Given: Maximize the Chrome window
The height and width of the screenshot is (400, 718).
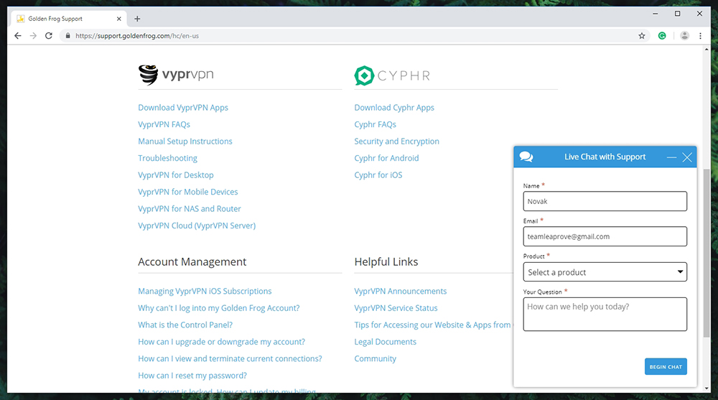Looking at the screenshot, I should click(x=677, y=14).
